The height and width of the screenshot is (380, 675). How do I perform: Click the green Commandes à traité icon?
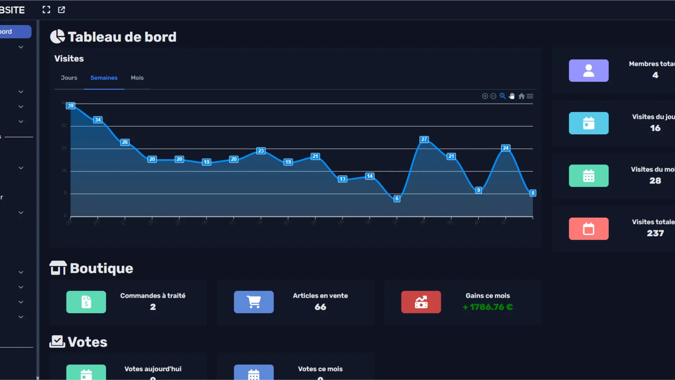[x=86, y=302]
